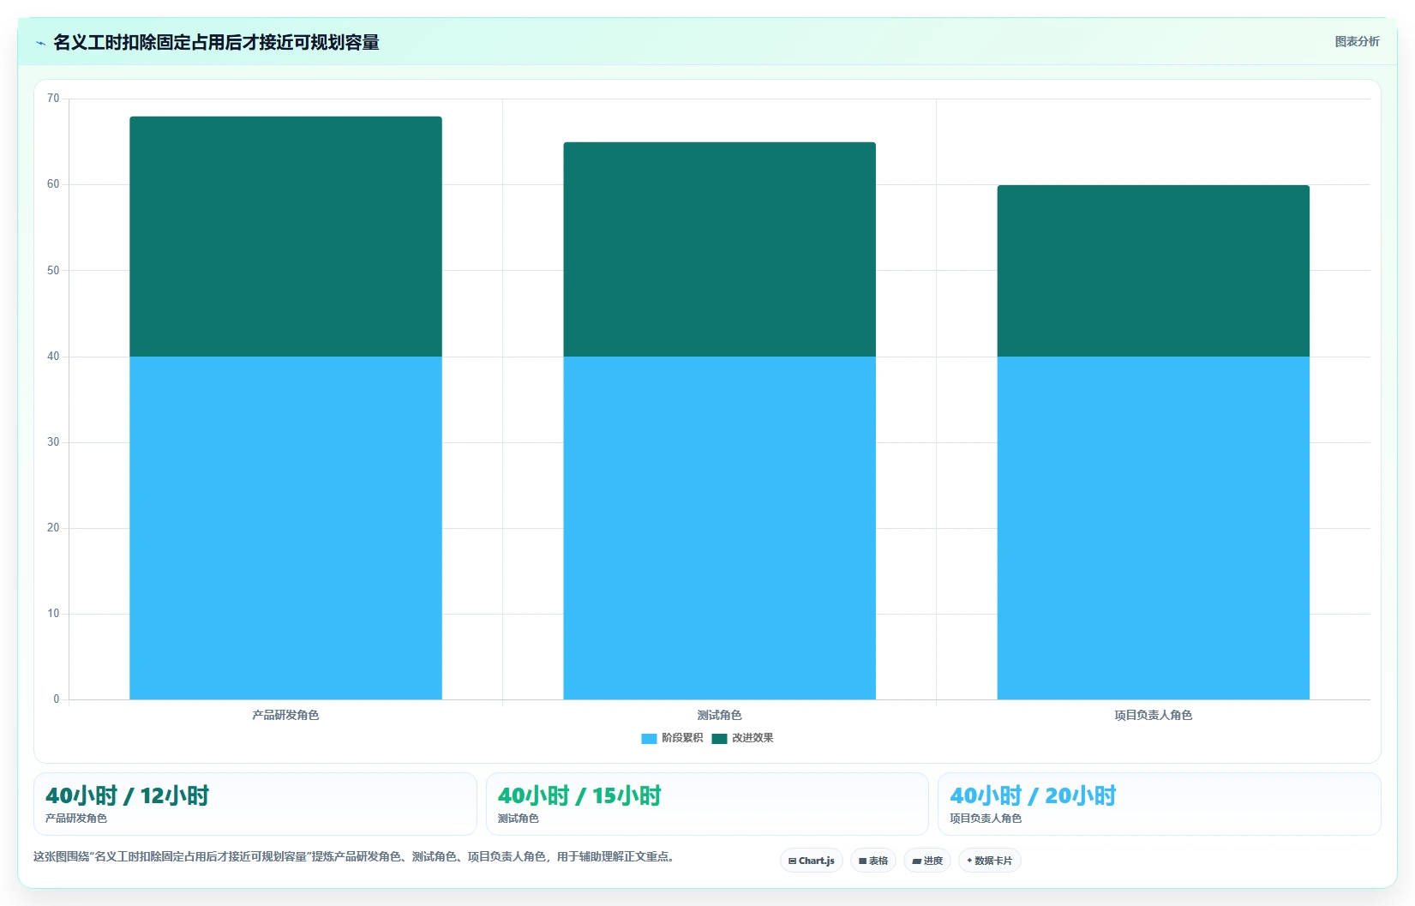Click the 项目负责人角色 x-axis label
The image size is (1415, 906).
[1153, 715]
